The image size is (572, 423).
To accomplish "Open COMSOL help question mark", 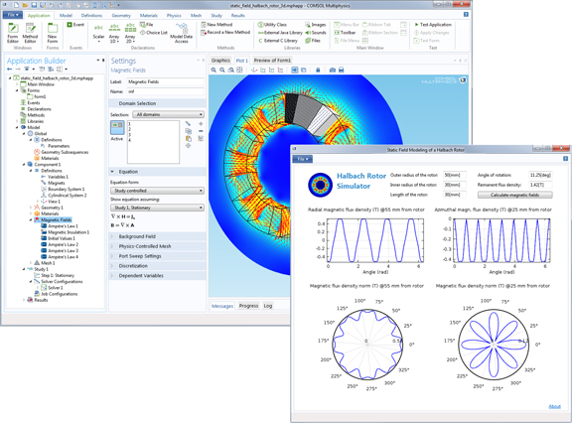I will pyautogui.click(x=466, y=14).
